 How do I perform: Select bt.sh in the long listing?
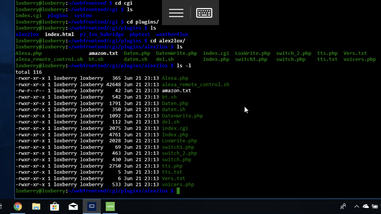pyautogui.click(x=169, y=97)
